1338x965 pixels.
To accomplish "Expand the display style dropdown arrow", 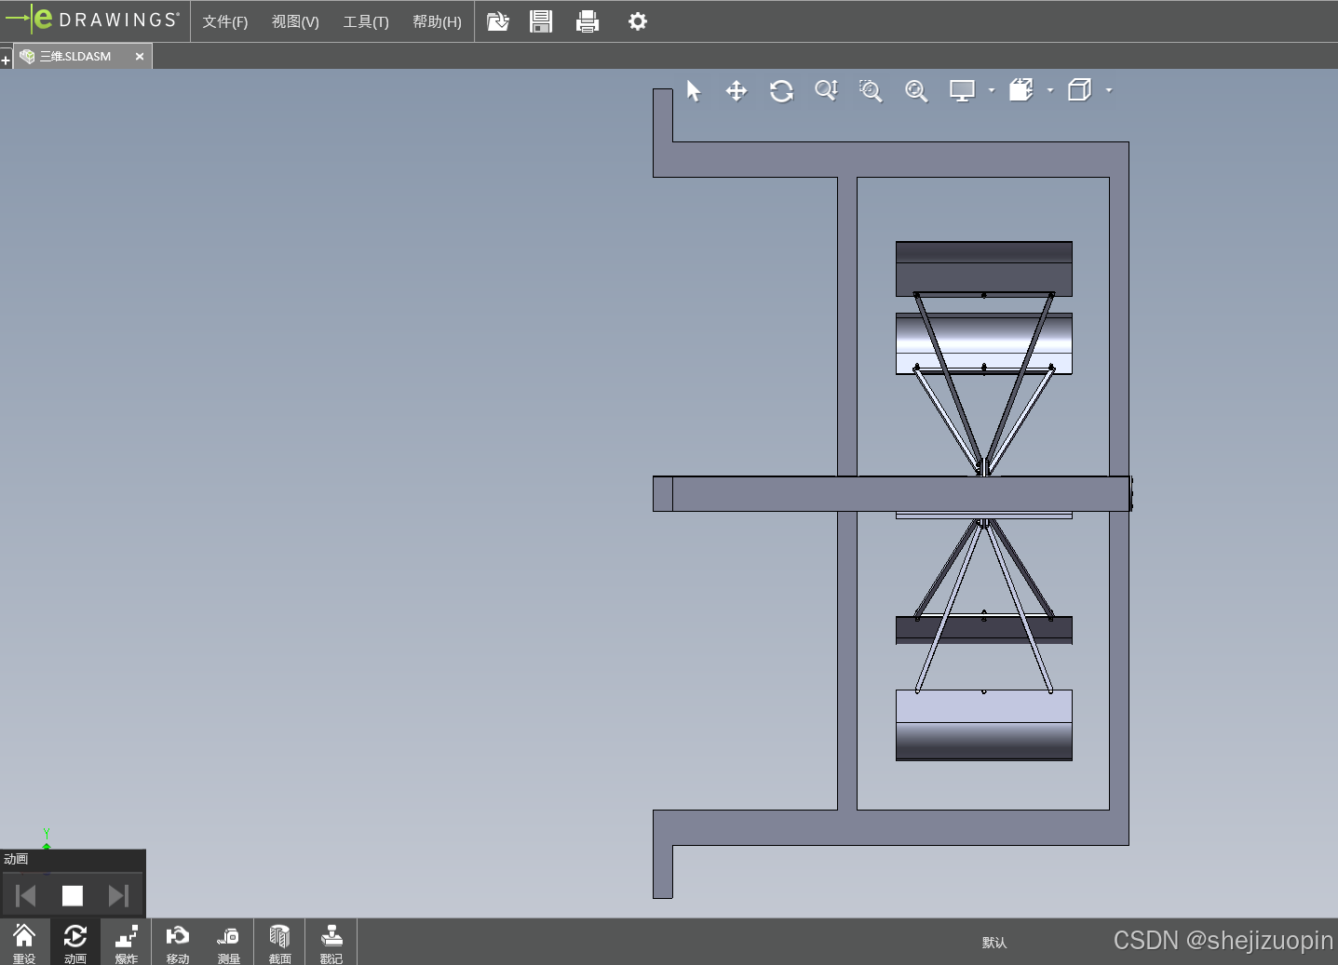I will [x=1108, y=90].
